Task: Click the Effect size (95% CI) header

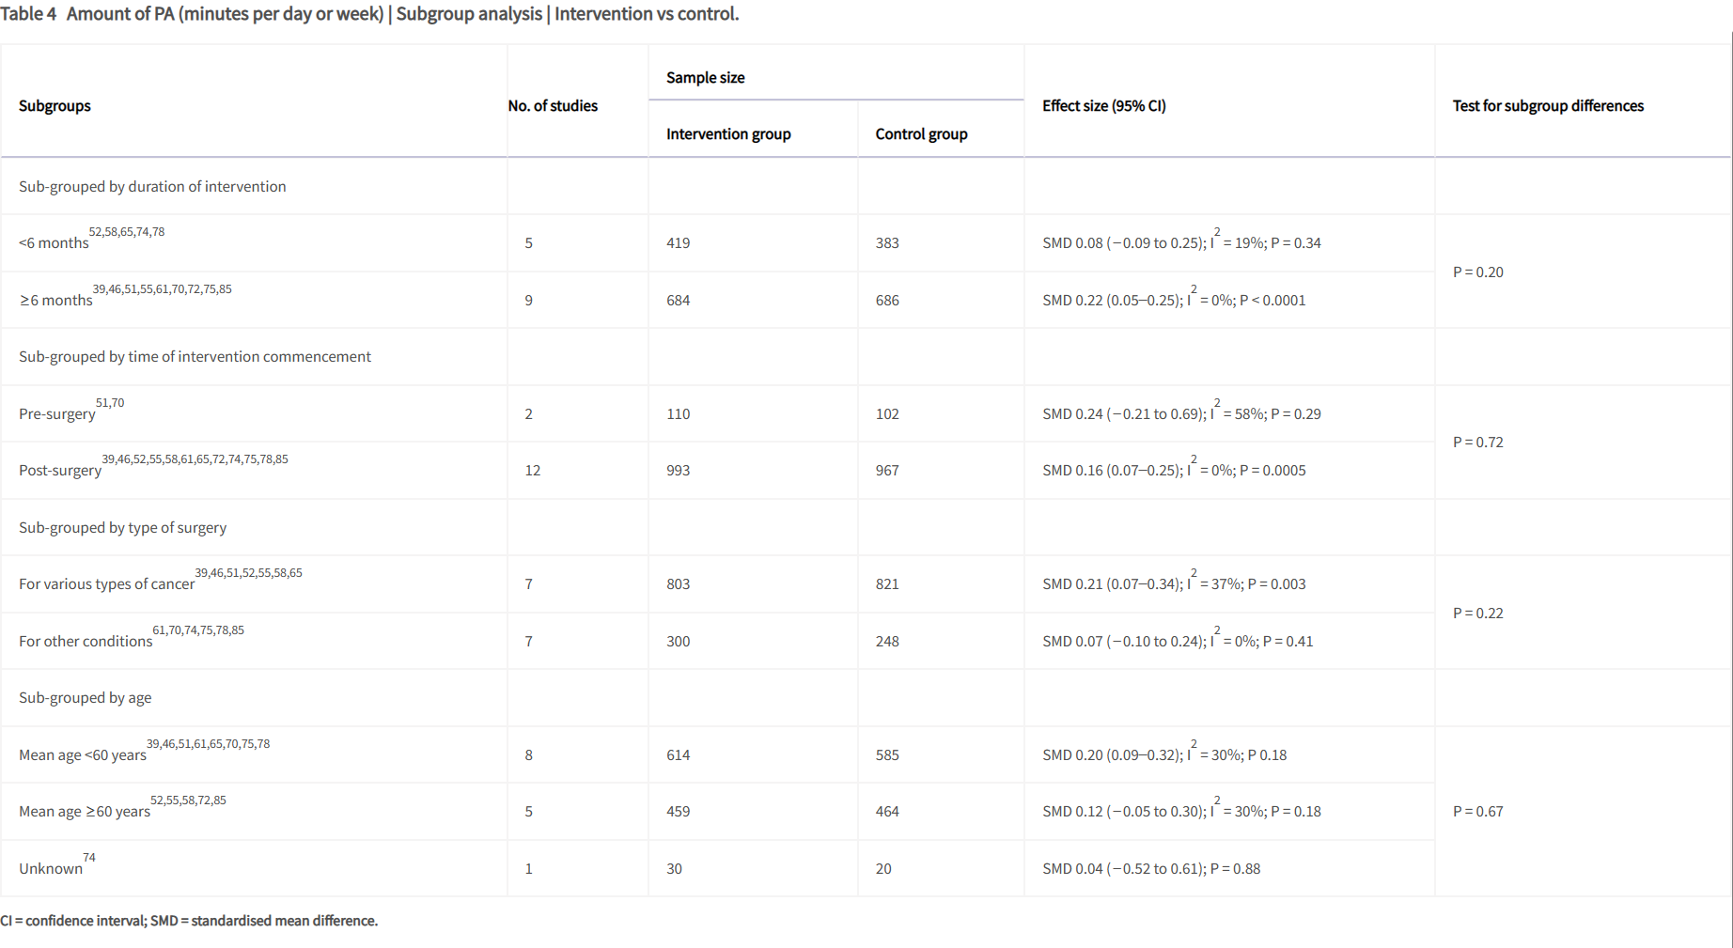Action: tap(1103, 105)
